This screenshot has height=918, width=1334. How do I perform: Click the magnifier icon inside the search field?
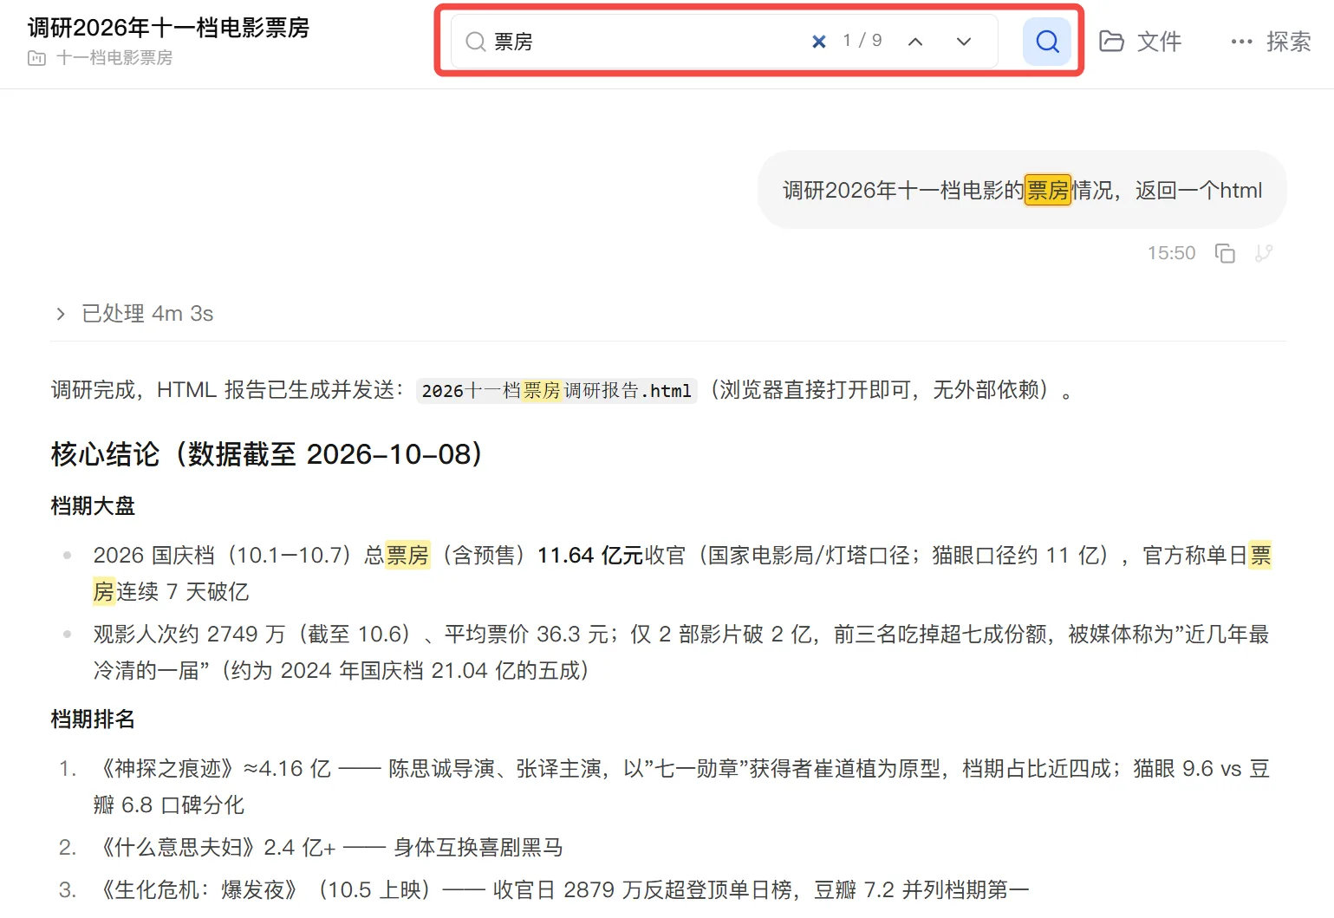click(x=475, y=42)
